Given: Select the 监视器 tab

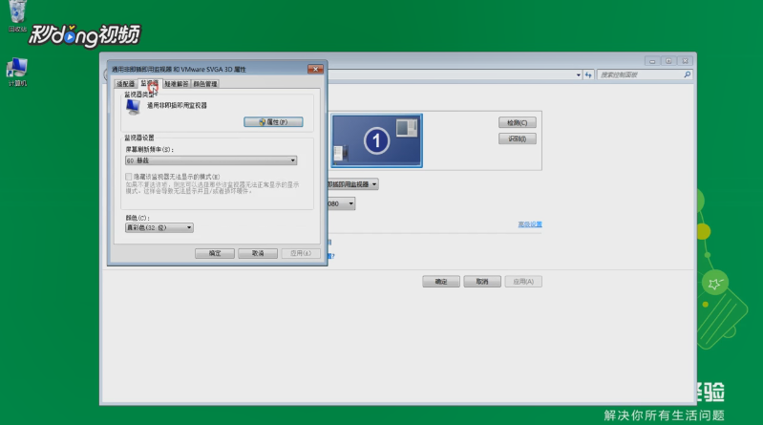Looking at the screenshot, I should tap(150, 83).
